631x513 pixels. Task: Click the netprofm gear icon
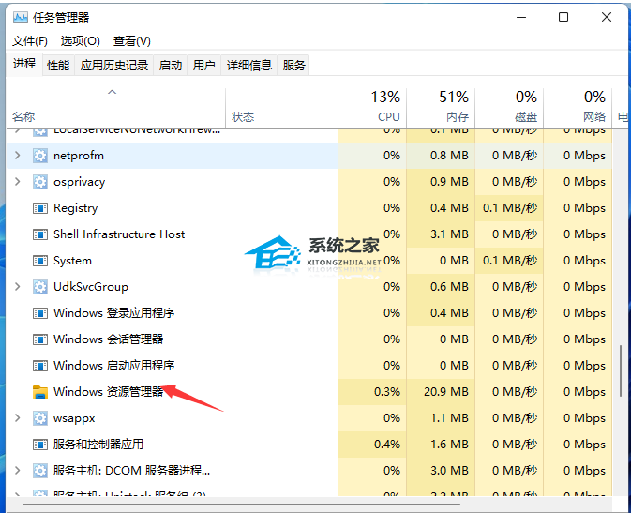(39, 156)
